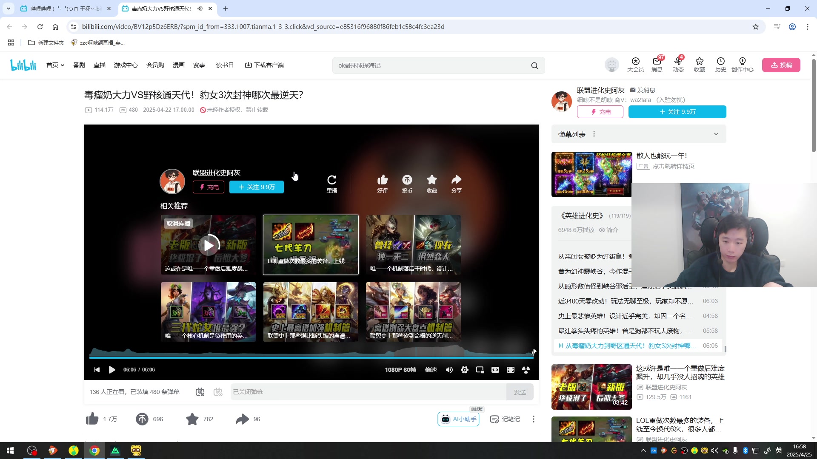
Task: Favorite video below player (782)
Action: [x=200, y=419]
